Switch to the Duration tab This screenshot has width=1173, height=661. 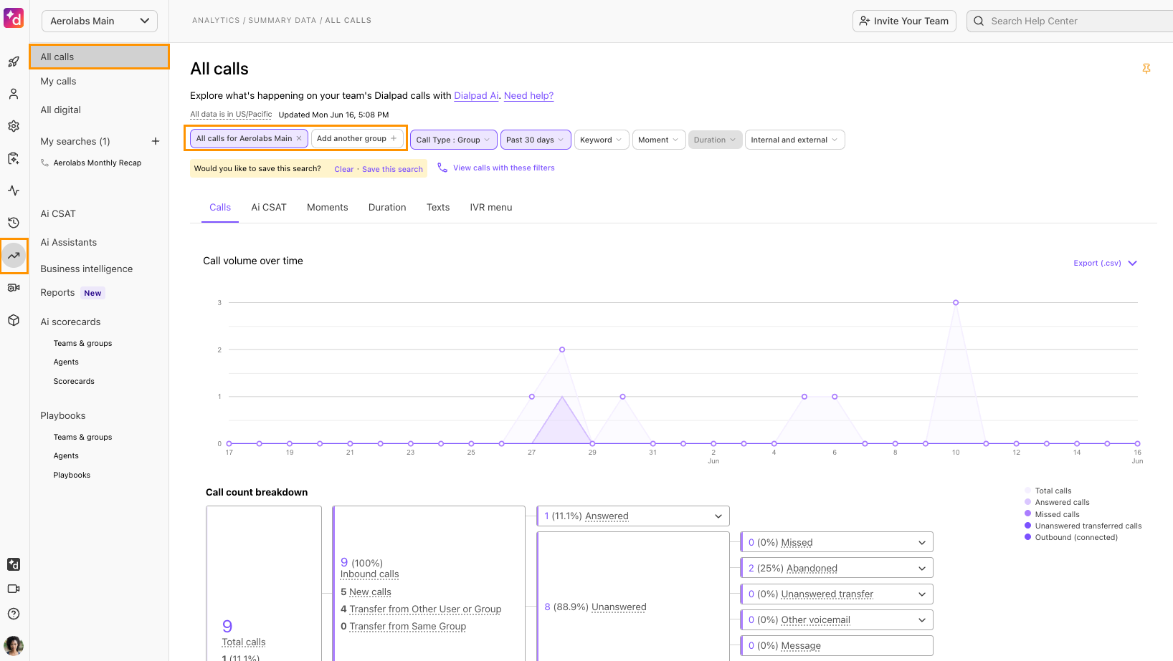387,207
